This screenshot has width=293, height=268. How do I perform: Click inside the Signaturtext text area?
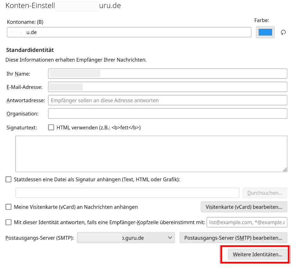click(x=151, y=154)
